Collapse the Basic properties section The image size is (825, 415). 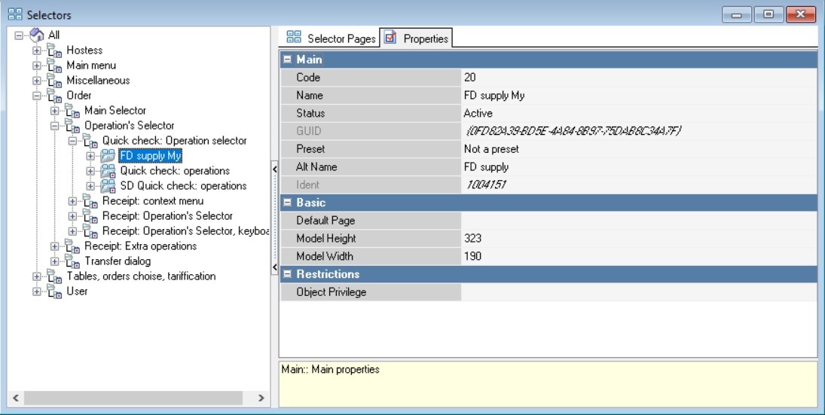pyautogui.click(x=287, y=203)
